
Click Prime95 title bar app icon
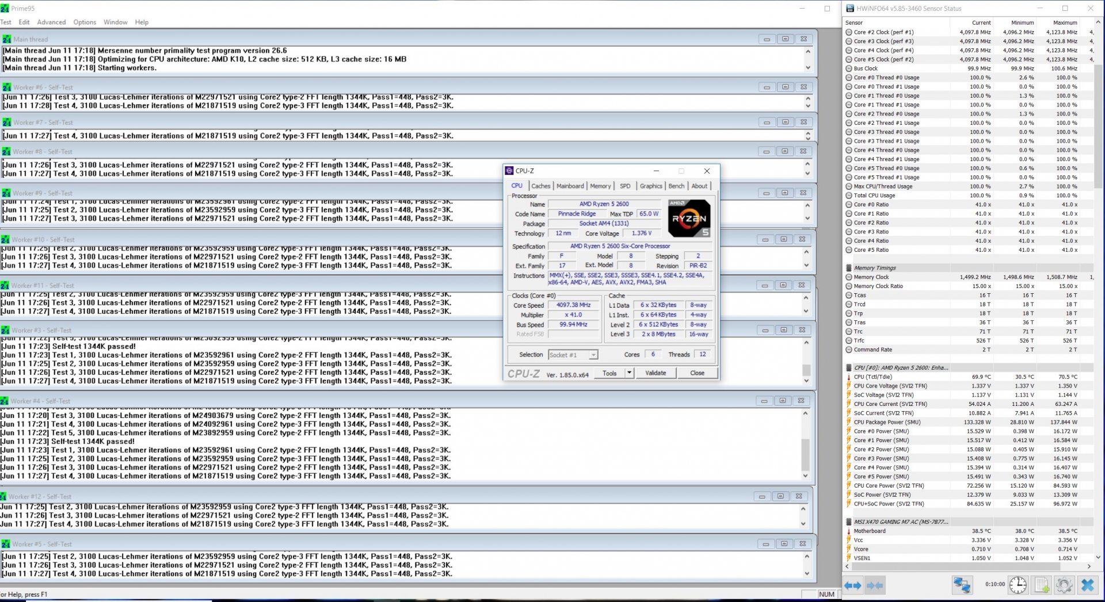(x=5, y=9)
